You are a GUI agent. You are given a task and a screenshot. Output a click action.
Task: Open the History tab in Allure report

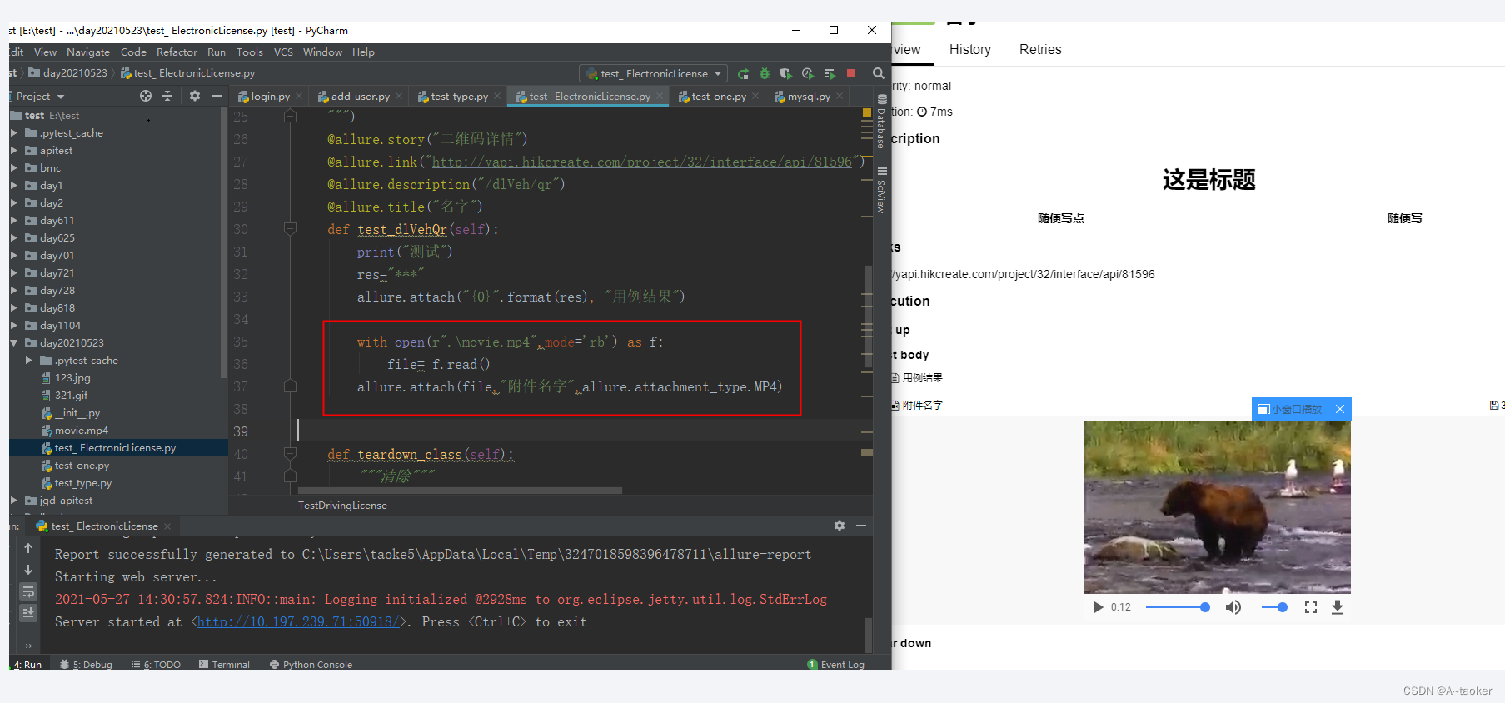click(970, 50)
